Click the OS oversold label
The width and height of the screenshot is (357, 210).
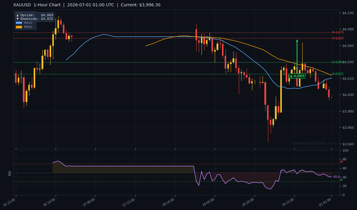[341, 180]
